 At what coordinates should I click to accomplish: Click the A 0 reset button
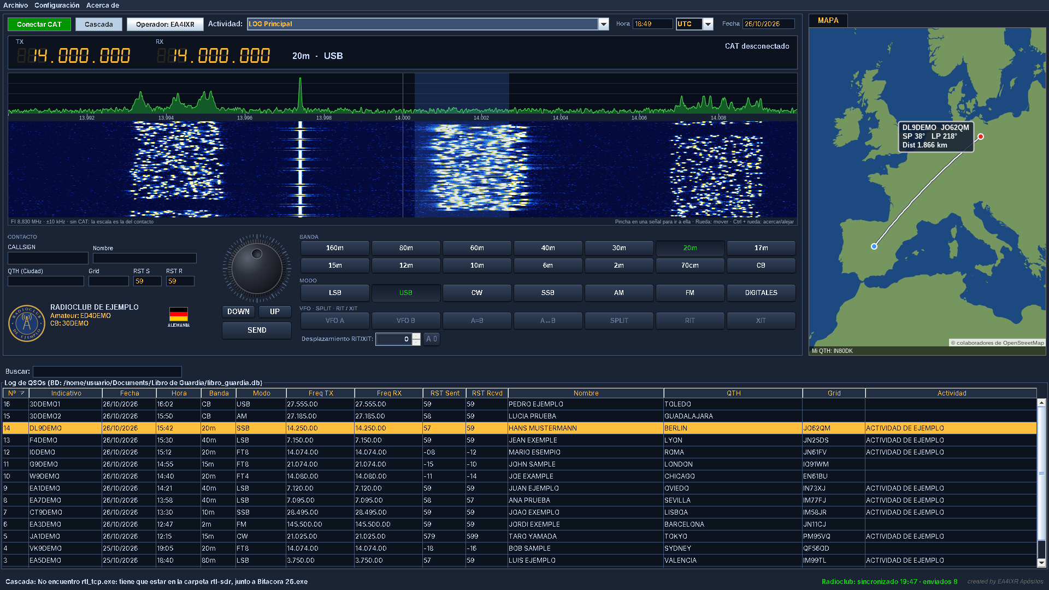[x=432, y=339]
